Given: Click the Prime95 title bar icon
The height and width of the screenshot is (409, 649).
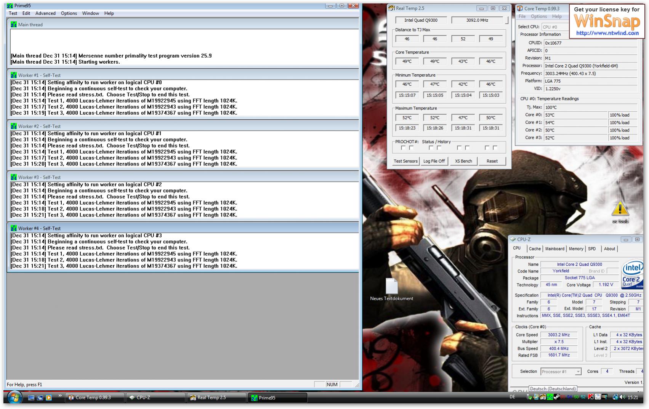Looking at the screenshot, I should coord(10,6).
